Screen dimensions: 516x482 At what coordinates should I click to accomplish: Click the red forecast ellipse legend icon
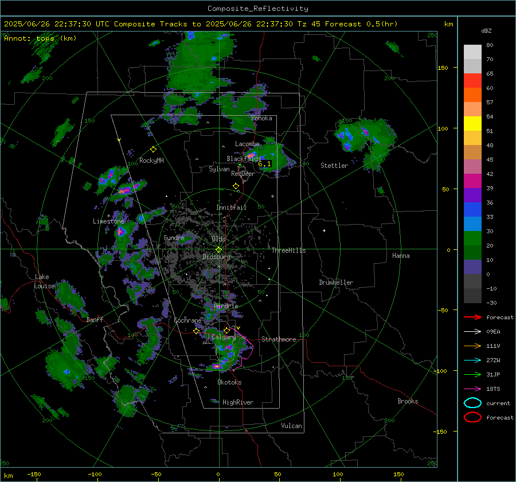point(472,417)
